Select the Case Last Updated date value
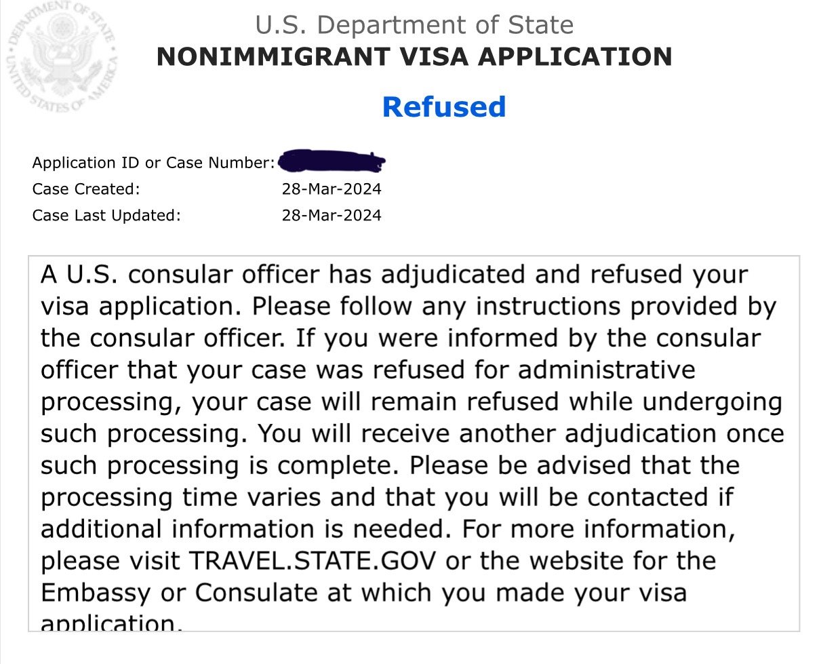Image resolution: width=821 pixels, height=664 pixels. (x=332, y=216)
